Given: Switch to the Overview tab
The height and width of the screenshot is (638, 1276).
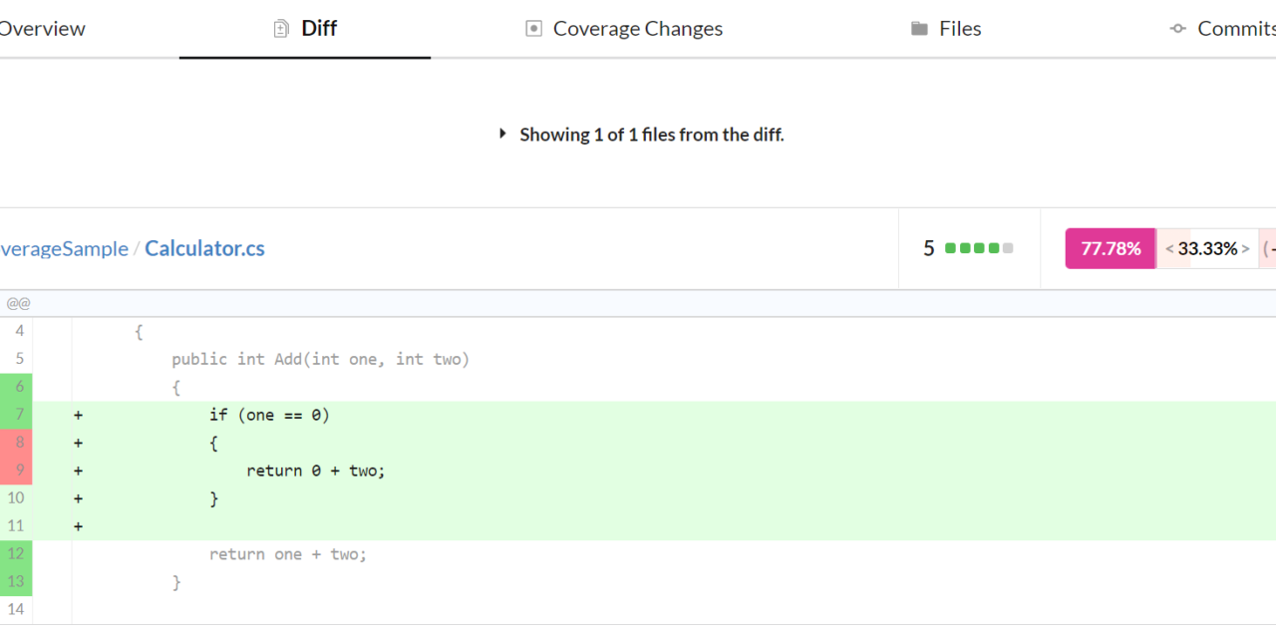Looking at the screenshot, I should (x=42, y=29).
